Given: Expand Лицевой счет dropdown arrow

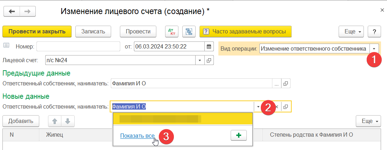Looking at the screenshot, I should (x=200, y=60).
